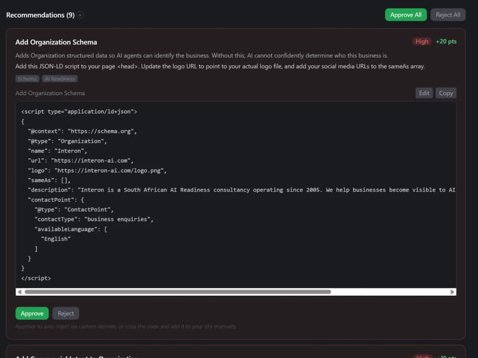Image resolution: width=478 pixels, height=358 pixels.
Task: Click the Reject All button
Action: (x=448, y=14)
